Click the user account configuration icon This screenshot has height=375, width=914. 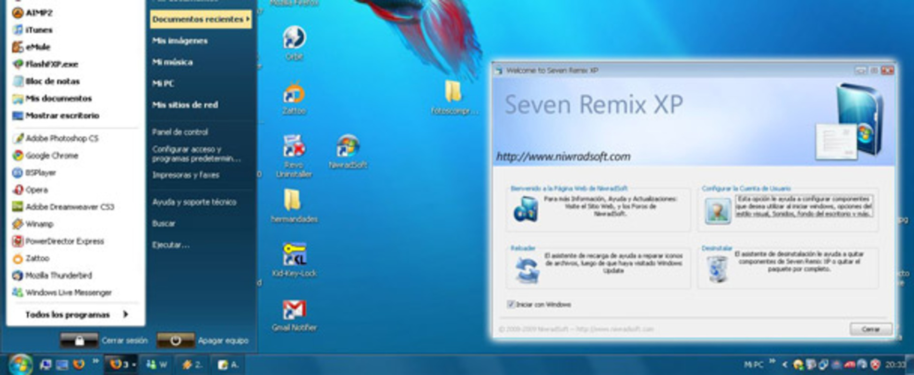718,210
